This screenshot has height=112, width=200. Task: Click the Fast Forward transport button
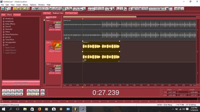pyautogui.click(x=12, y=94)
